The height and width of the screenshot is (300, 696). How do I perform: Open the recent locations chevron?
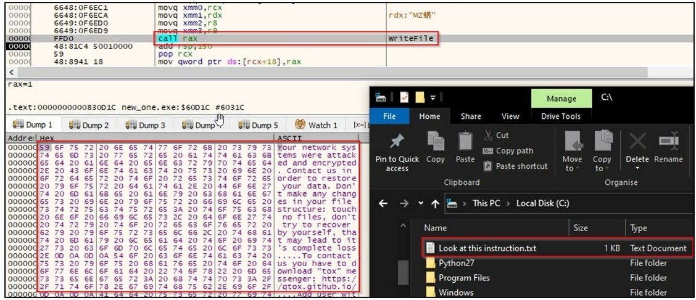coord(420,203)
